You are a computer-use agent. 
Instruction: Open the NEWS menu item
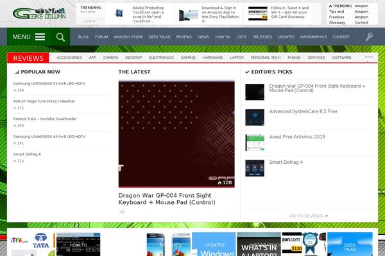tap(203, 36)
